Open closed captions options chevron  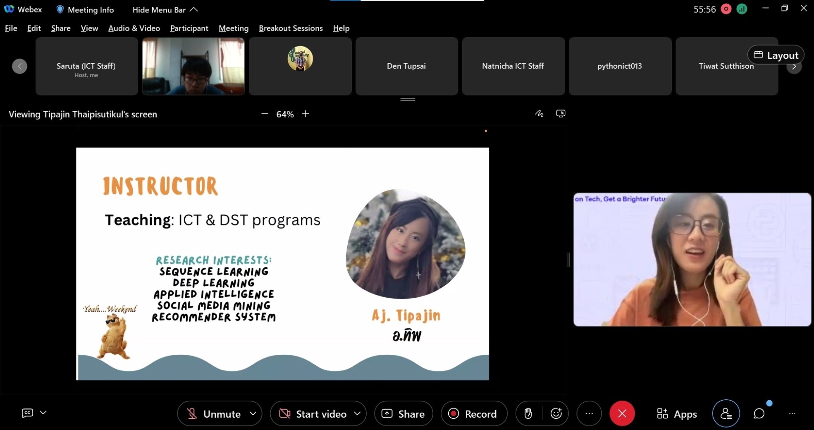(x=43, y=413)
